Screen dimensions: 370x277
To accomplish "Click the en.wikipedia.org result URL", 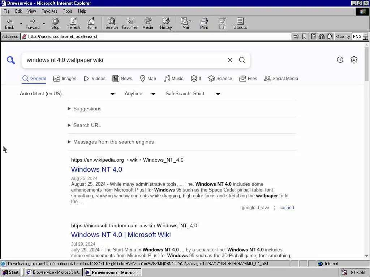I will [127, 160].
